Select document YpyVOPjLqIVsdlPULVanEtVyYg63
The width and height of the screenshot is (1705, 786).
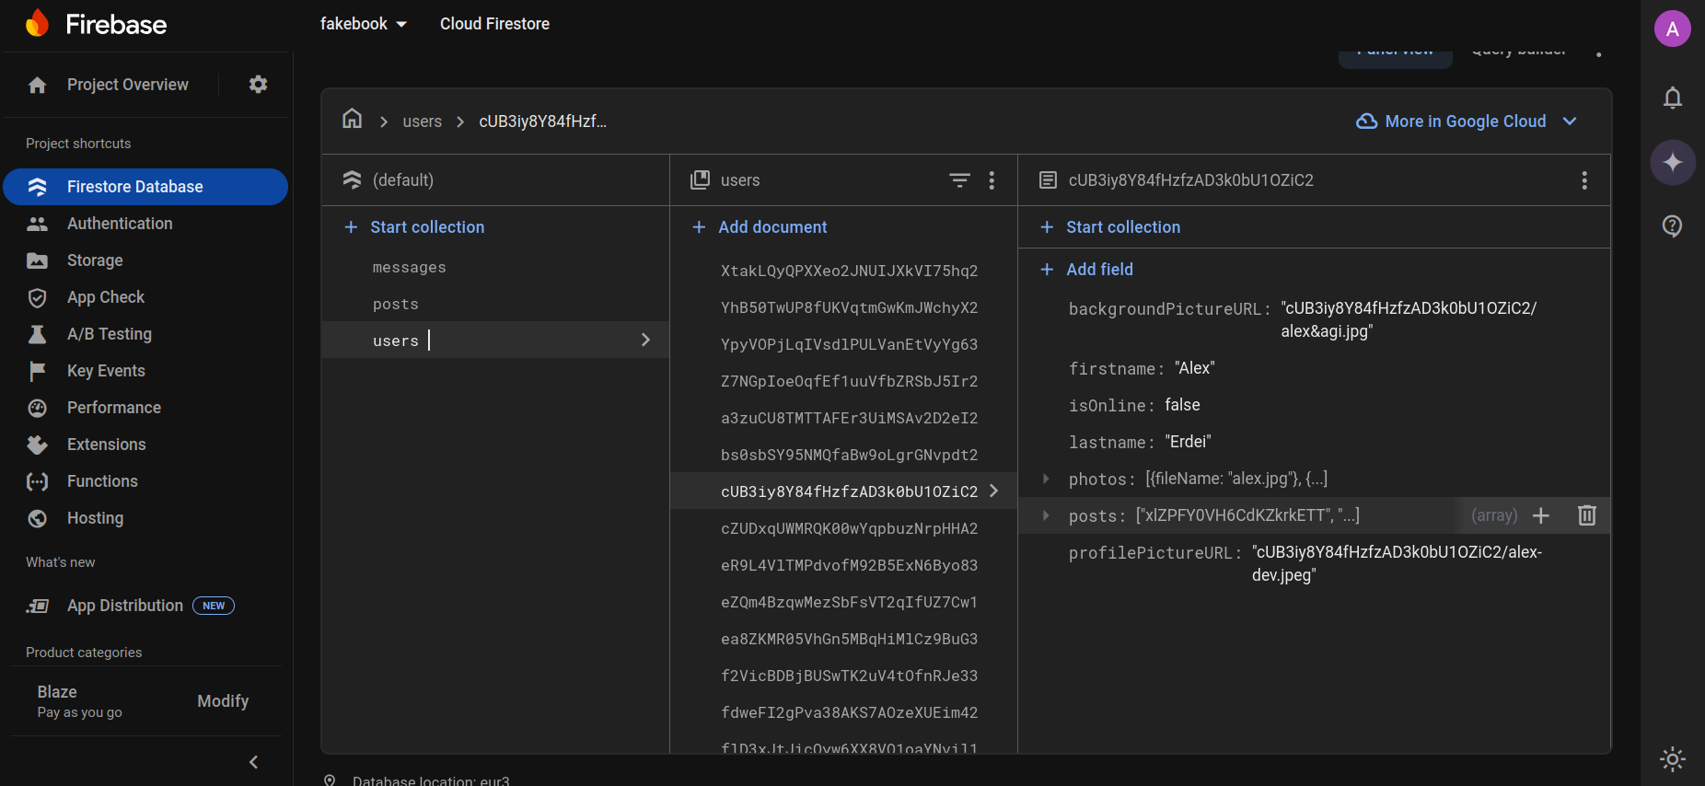click(849, 344)
